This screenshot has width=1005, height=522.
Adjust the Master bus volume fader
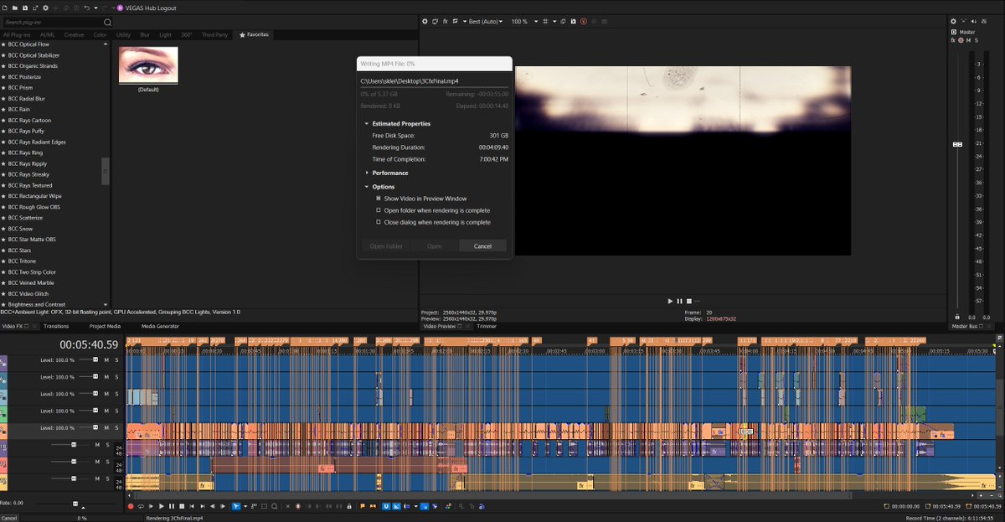pyautogui.click(x=958, y=144)
